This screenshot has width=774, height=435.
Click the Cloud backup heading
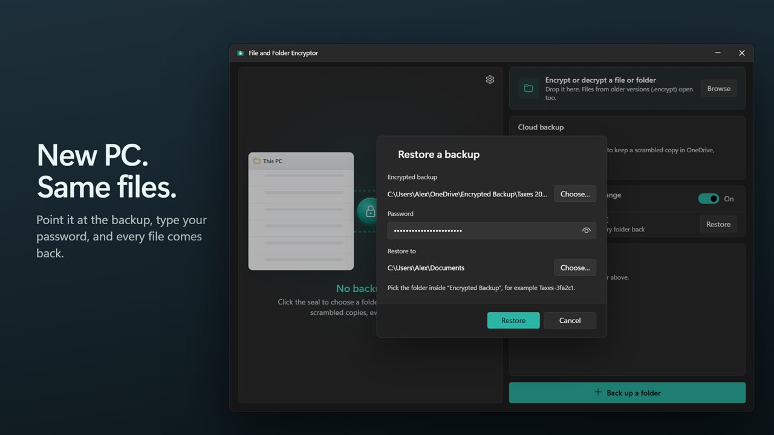click(541, 127)
